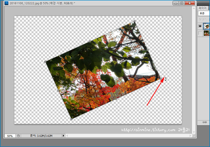This screenshot has height=147, width=210.
Task: Click the link layers icon at panel bottom
Action: coord(204,122)
